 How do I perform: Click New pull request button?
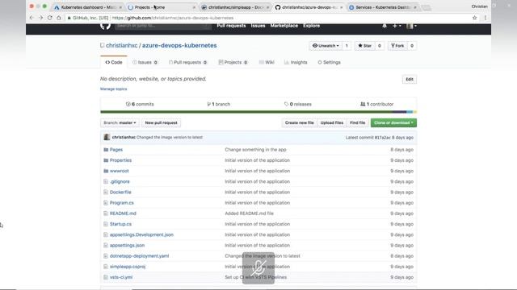[x=162, y=122]
